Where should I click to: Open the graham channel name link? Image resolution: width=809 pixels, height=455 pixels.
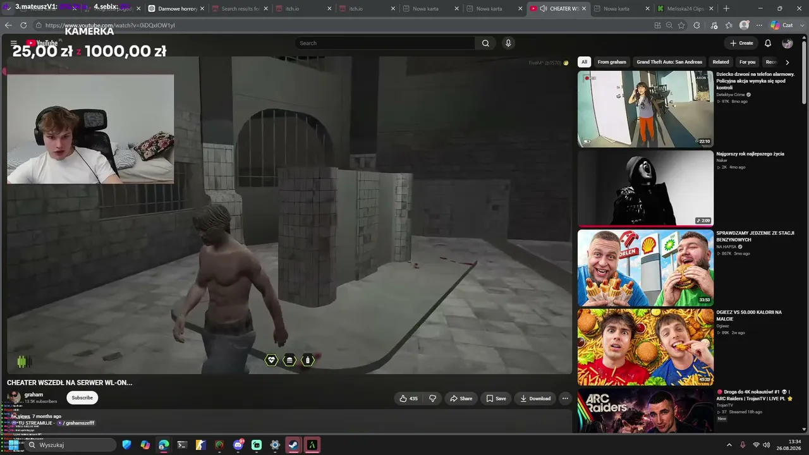(33, 394)
